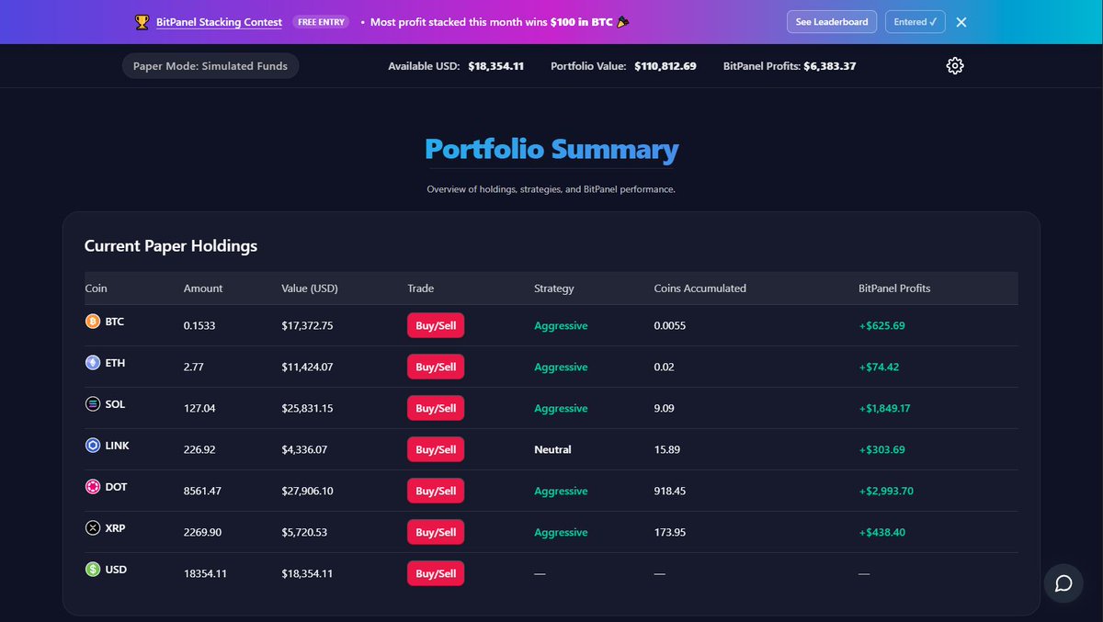
Task: Change the Neutral strategy for LINK
Action: pos(552,449)
